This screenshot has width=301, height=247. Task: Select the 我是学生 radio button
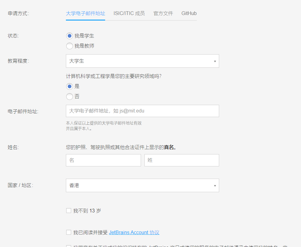(x=70, y=36)
